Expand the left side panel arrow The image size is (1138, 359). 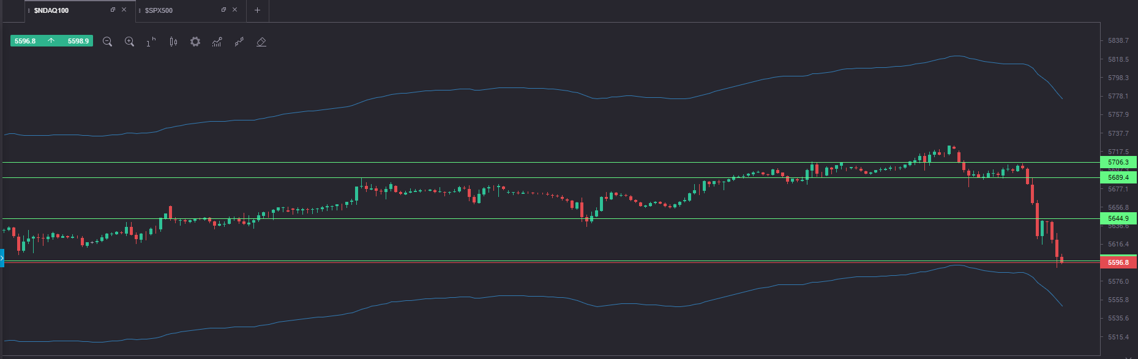coord(2,259)
